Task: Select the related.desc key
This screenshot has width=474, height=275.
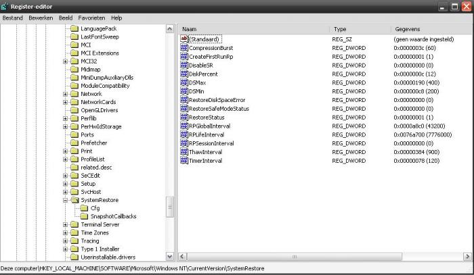Action: tap(96, 167)
